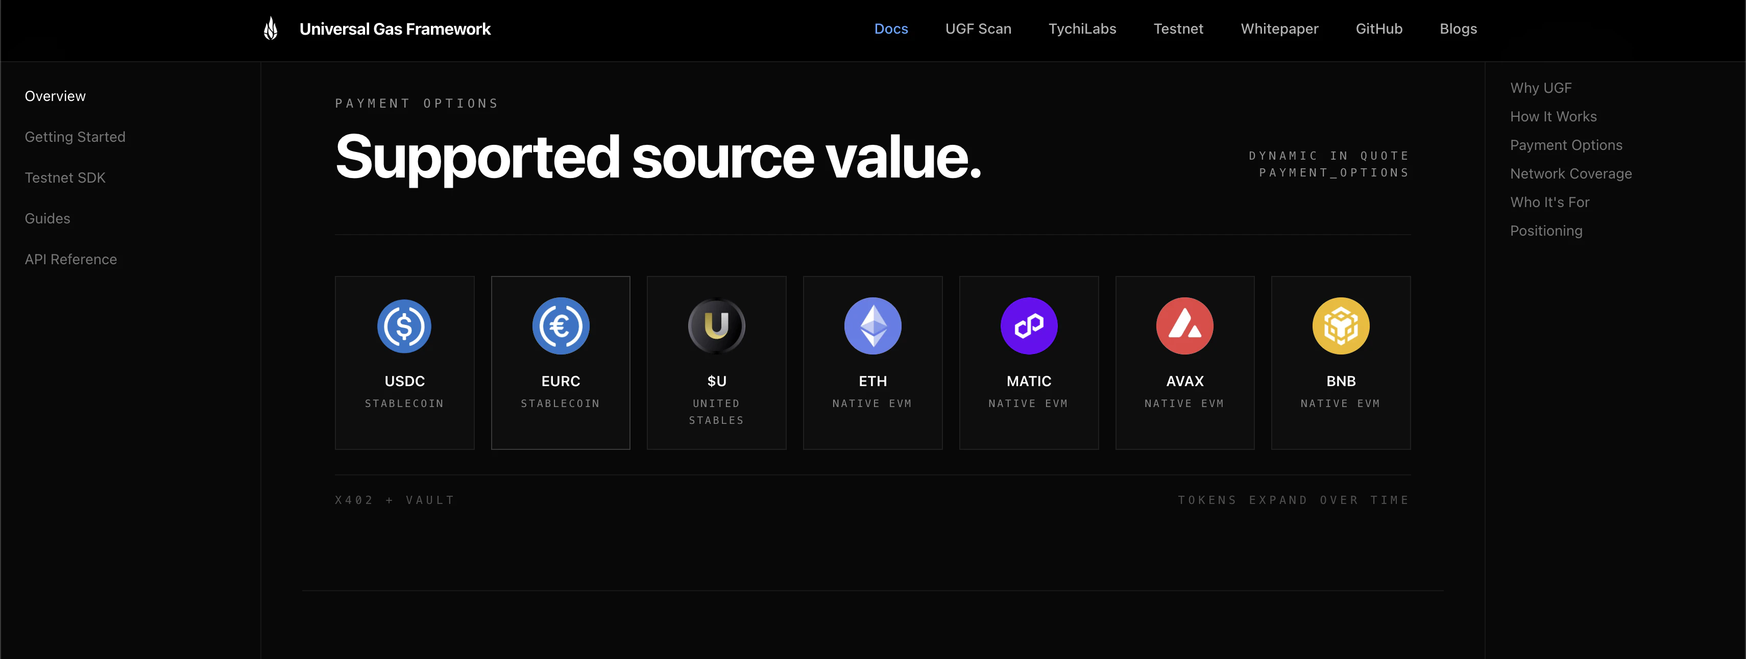Open the Getting Started section
This screenshot has width=1746, height=659.
pos(75,136)
